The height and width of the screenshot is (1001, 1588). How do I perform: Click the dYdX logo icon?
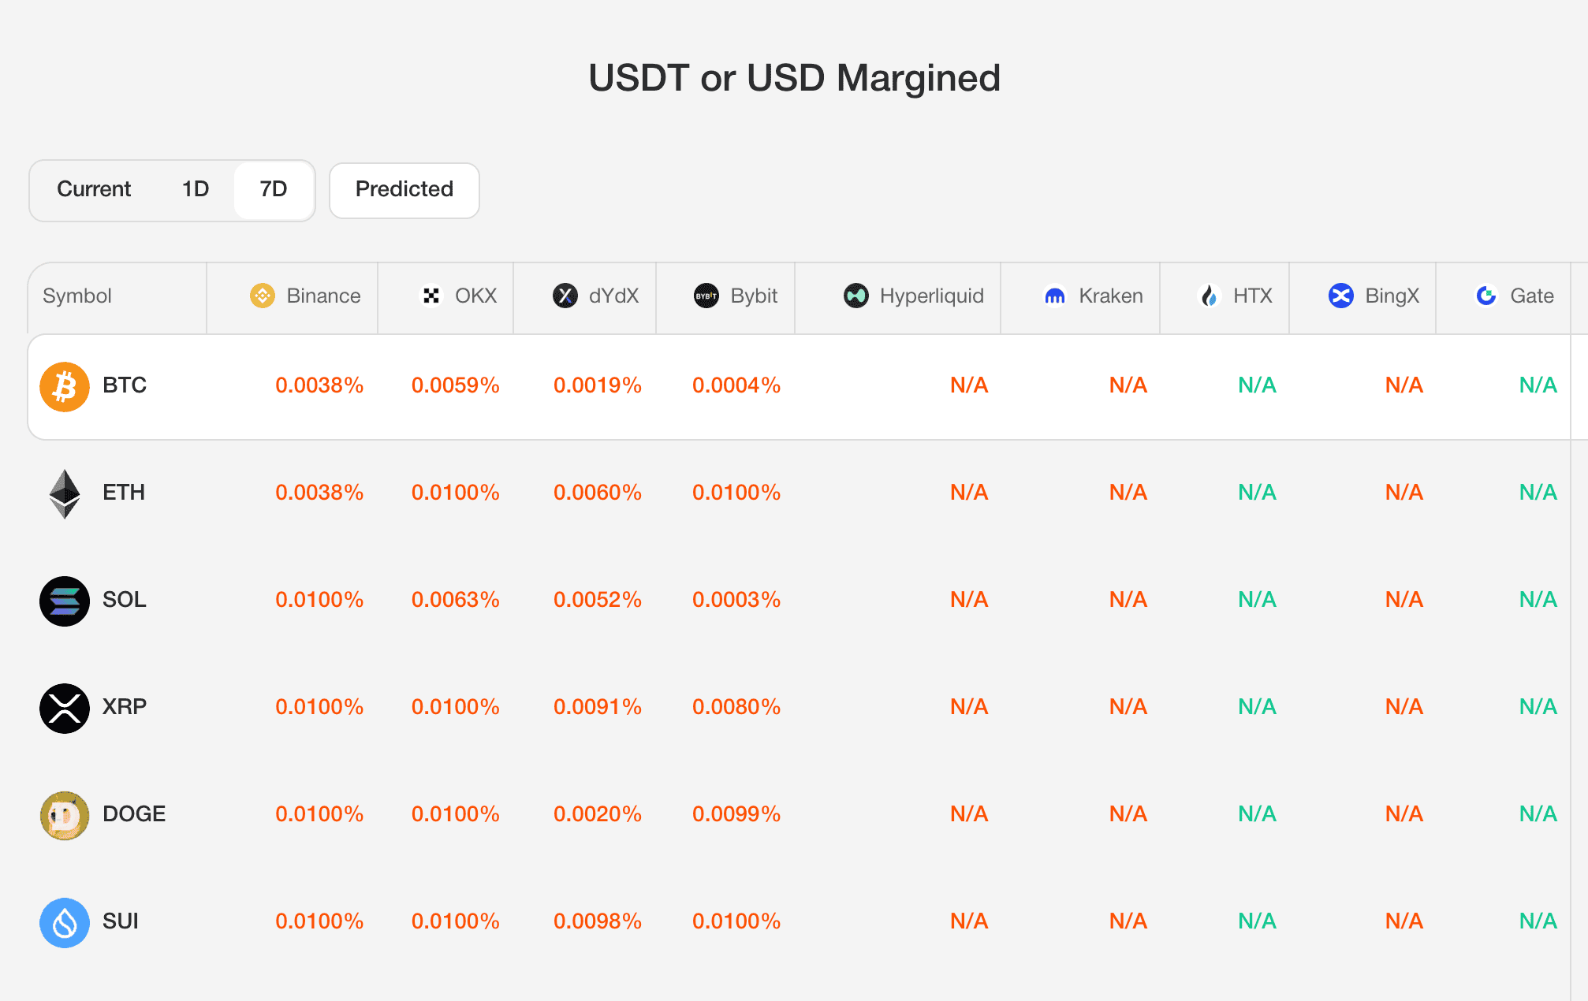tap(565, 296)
